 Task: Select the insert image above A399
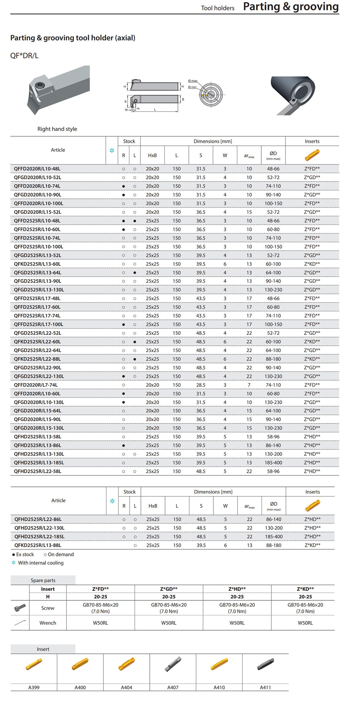click(x=34, y=664)
